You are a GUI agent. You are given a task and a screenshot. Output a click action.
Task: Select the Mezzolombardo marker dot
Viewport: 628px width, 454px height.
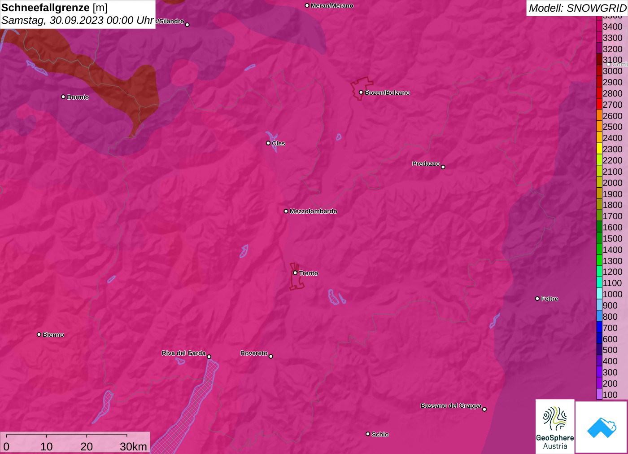tap(286, 211)
